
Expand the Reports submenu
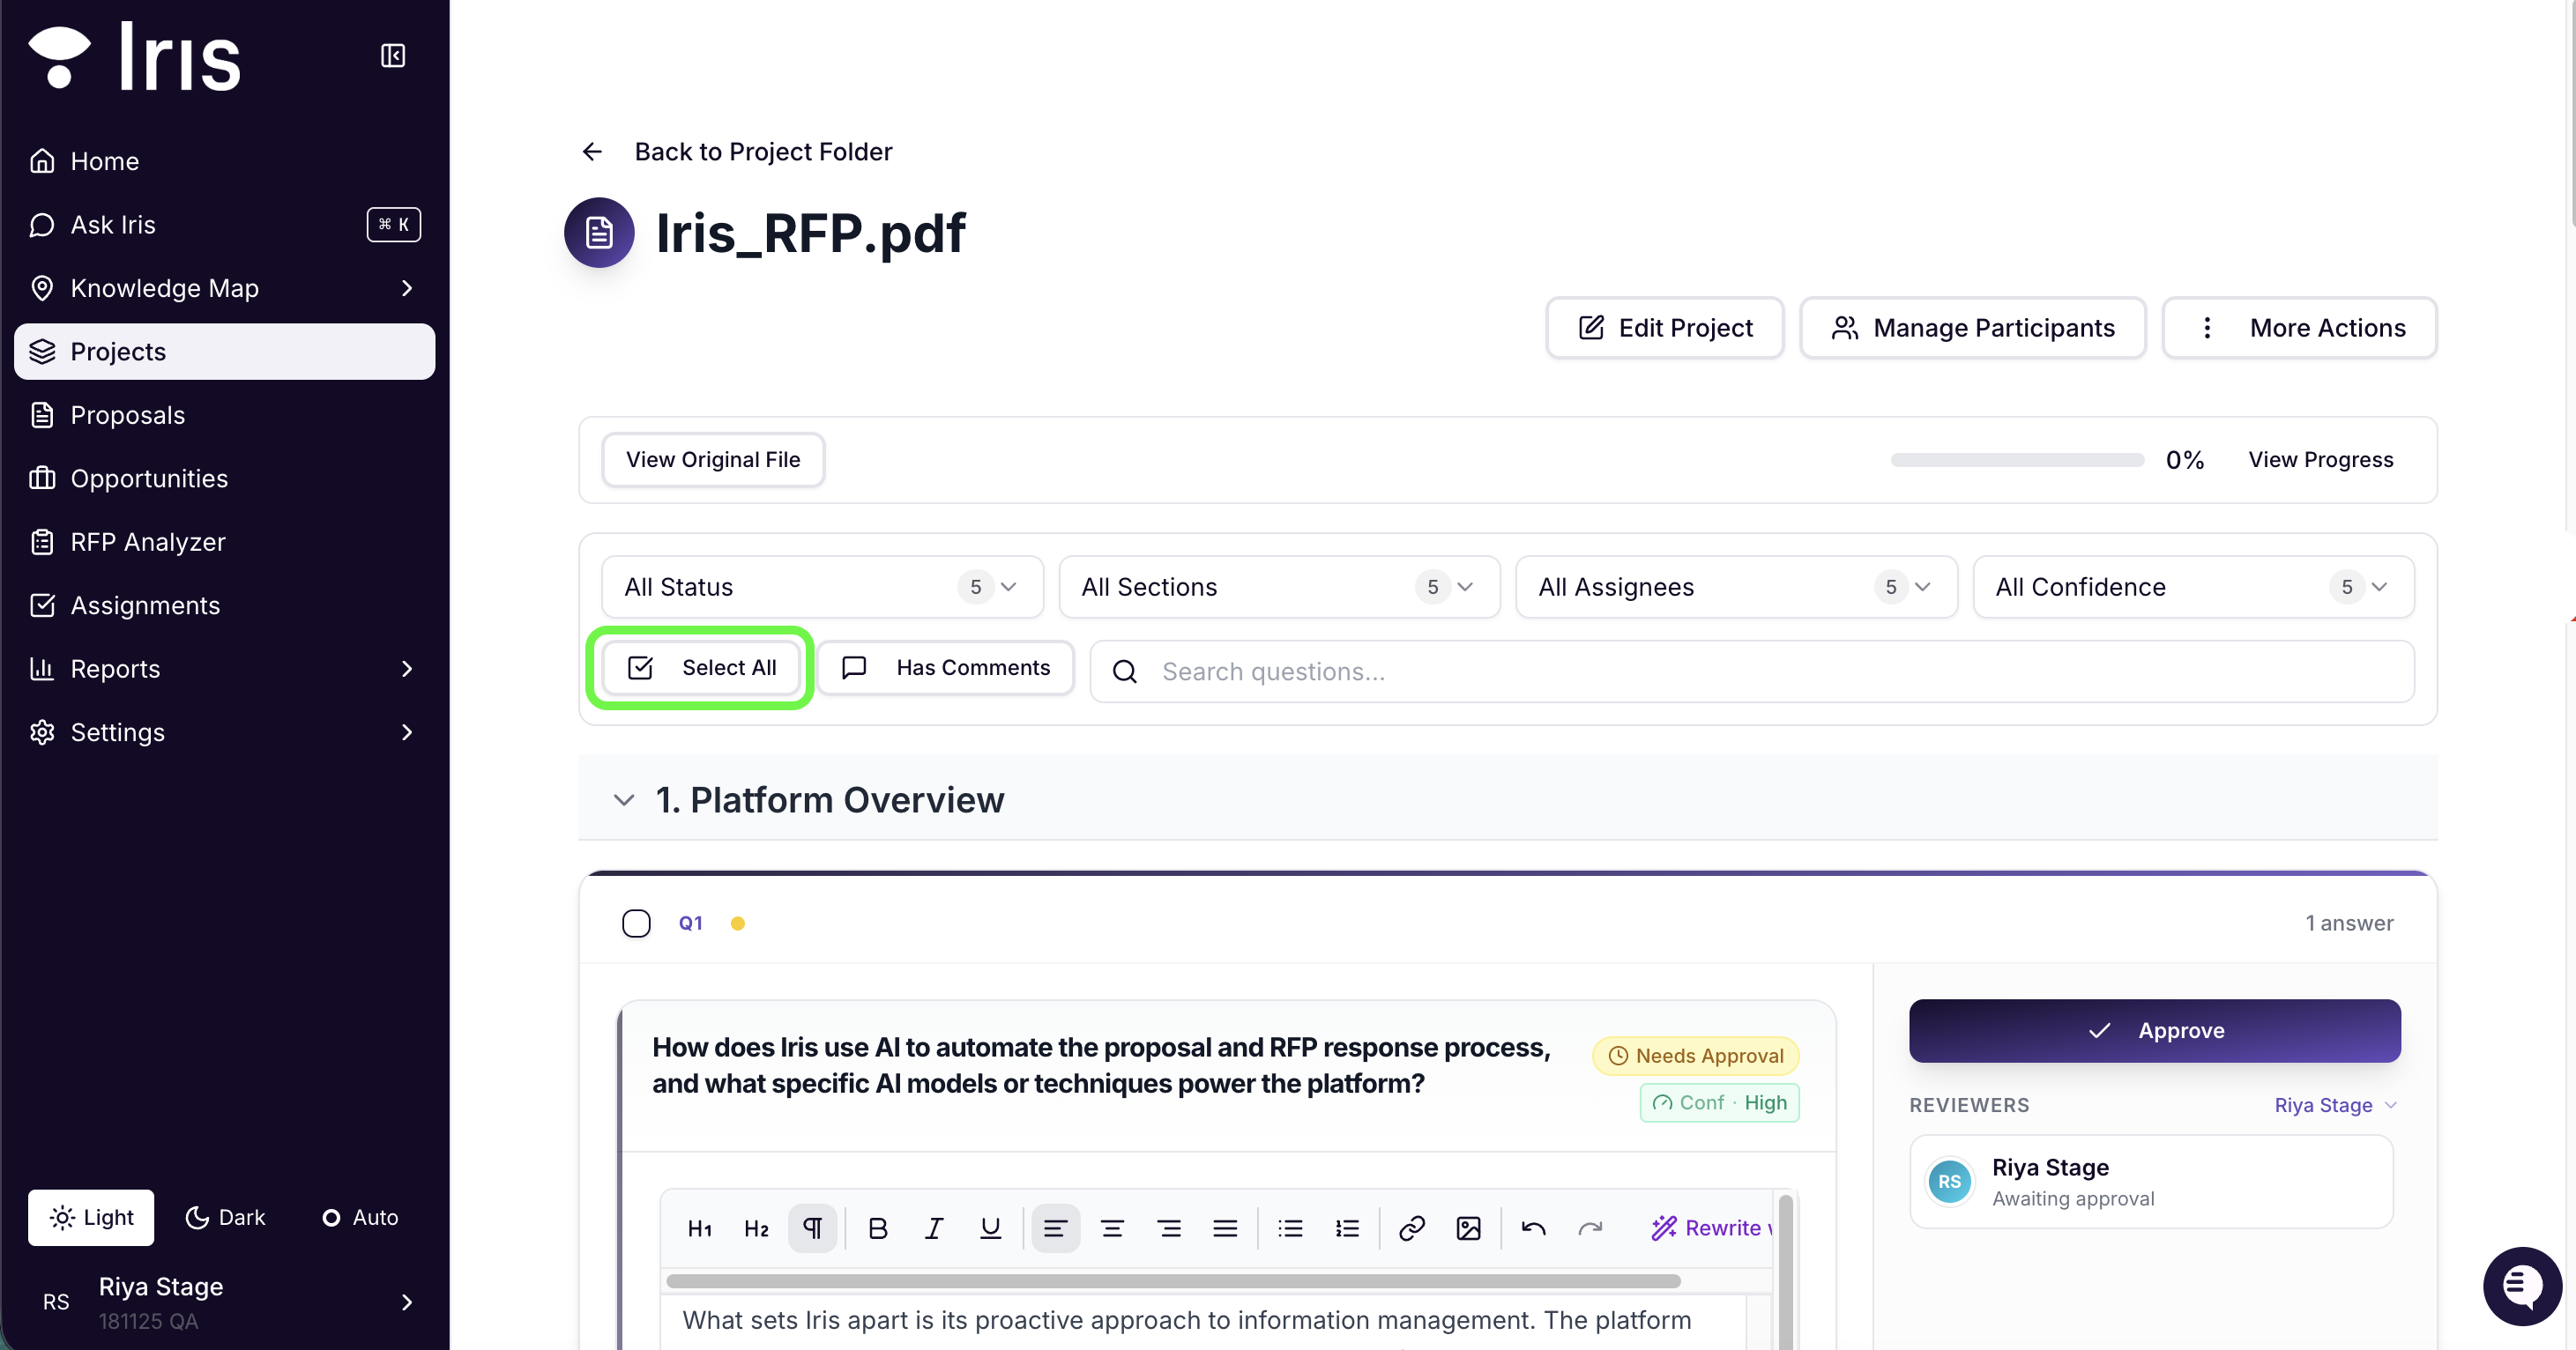407,669
